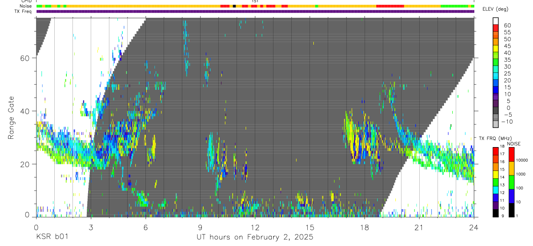Click the TX Freq row label
The height and width of the screenshot is (246, 533).
pyautogui.click(x=23, y=11)
